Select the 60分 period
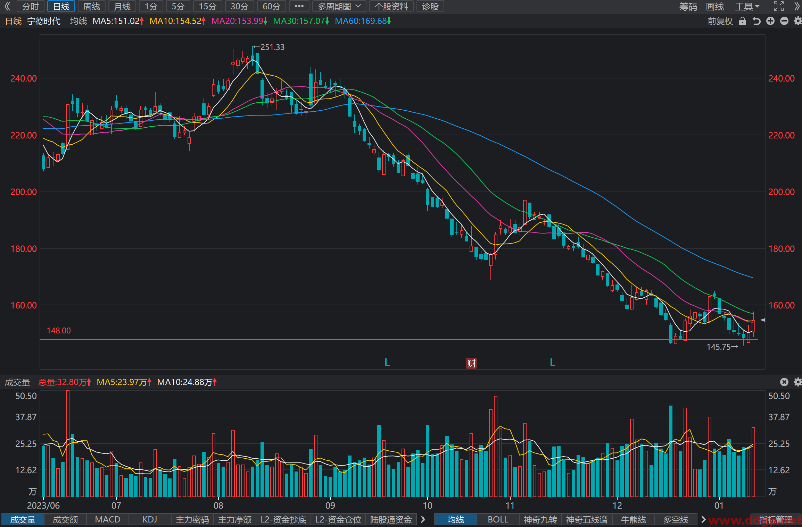Image resolution: width=802 pixels, height=527 pixels. (x=272, y=6)
